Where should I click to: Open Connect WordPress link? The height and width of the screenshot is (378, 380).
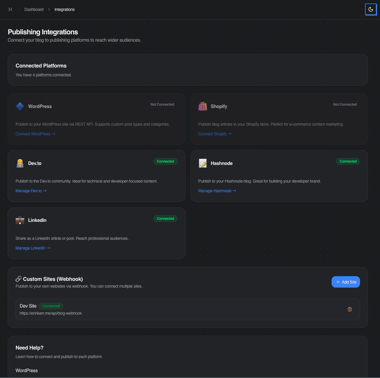(x=35, y=134)
